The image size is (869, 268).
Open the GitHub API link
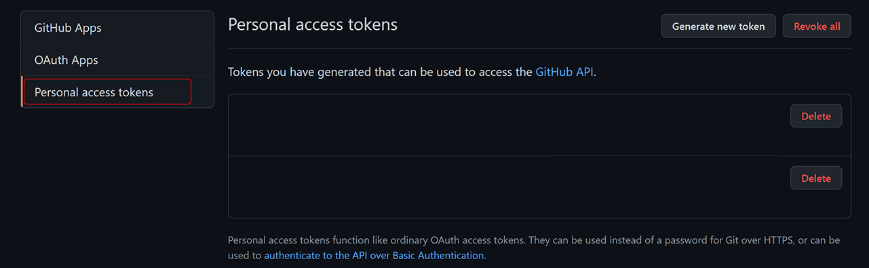pos(564,72)
